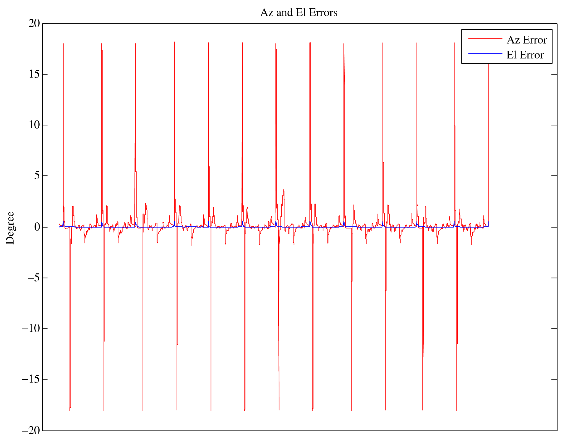Click the y-axis tick label 0

coord(37,227)
